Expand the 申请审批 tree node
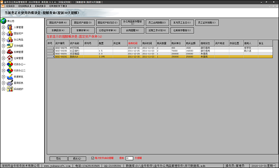 pos(3,77)
